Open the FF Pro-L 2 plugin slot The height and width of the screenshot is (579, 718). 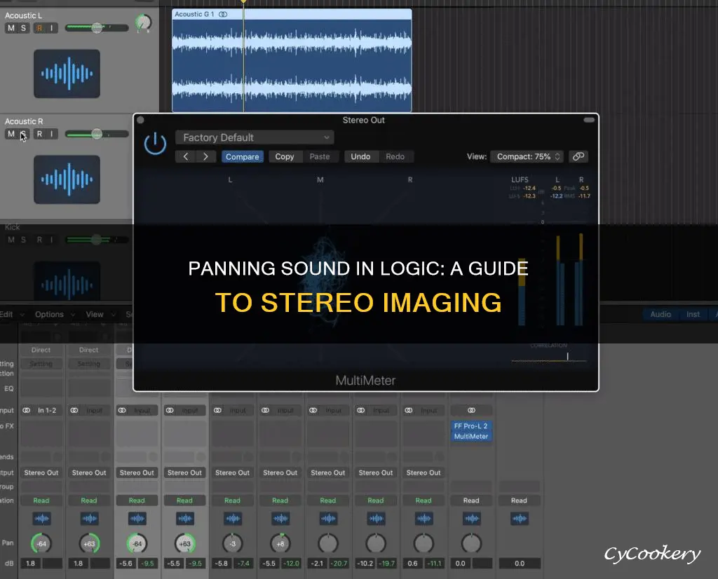(471, 426)
